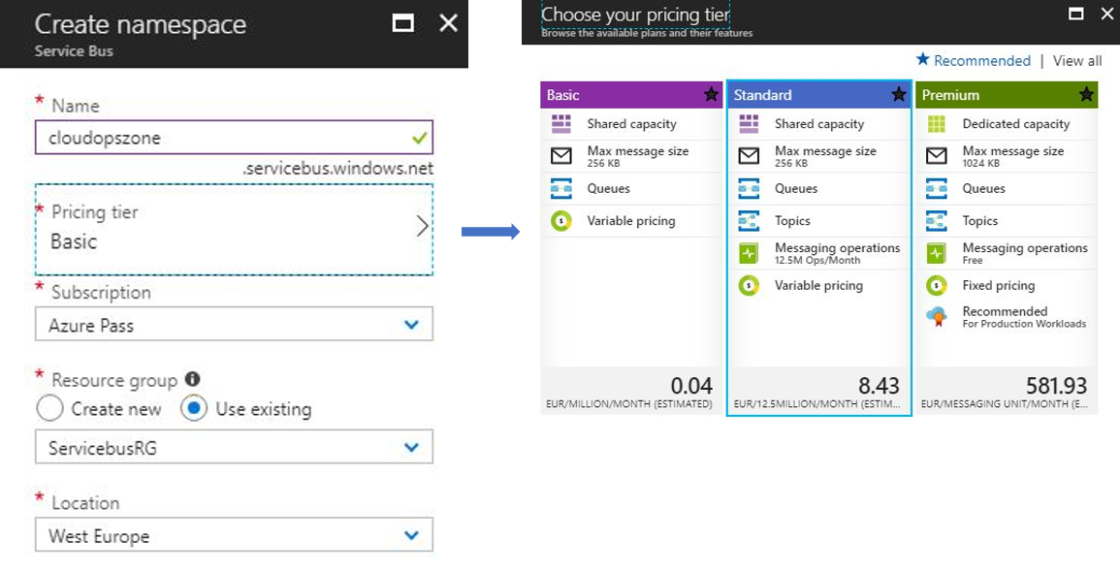Click the star on the Premium tier header

coord(1086,94)
